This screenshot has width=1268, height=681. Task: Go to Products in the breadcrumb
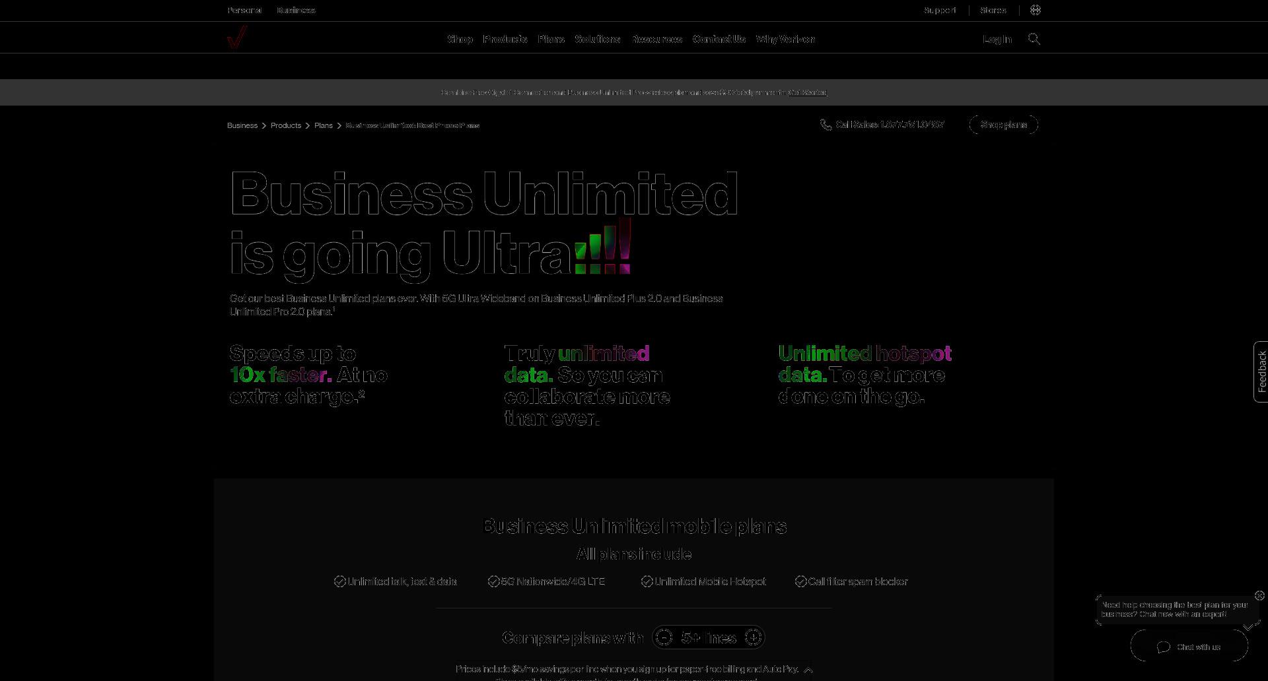286,125
